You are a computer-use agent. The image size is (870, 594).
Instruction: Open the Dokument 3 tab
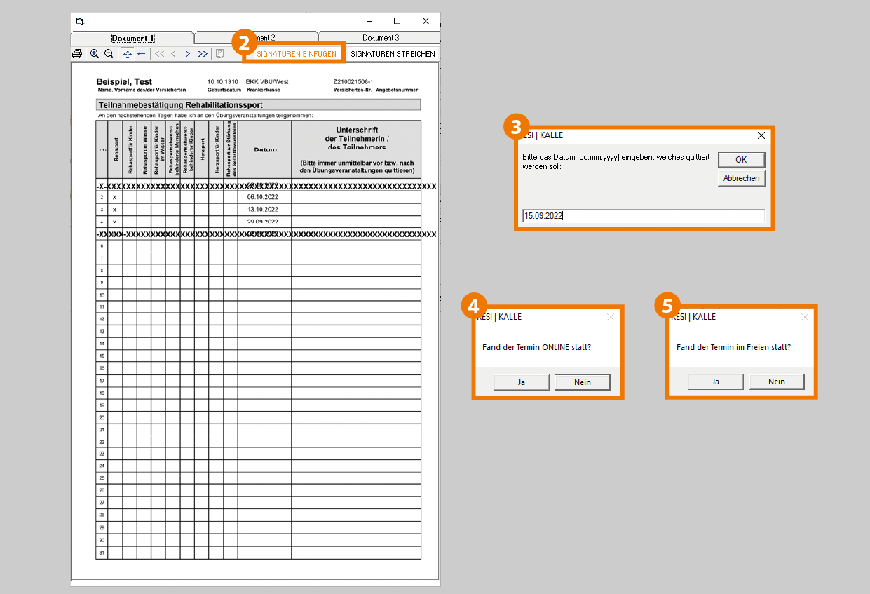click(x=380, y=38)
